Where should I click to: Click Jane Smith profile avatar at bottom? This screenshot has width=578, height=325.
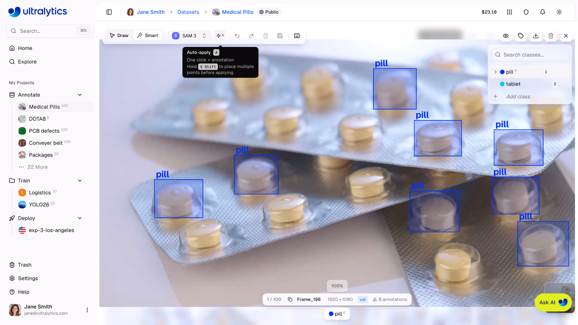click(x=15, y=310)
